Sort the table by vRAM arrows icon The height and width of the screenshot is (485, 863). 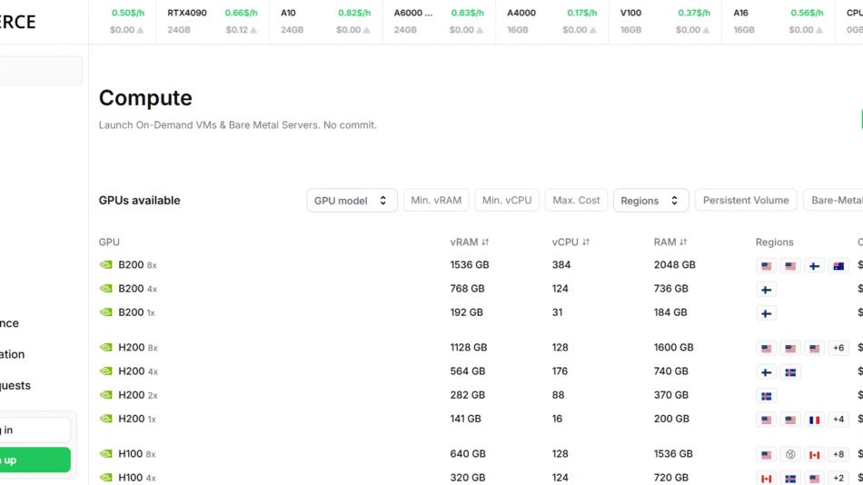point(485,242)
